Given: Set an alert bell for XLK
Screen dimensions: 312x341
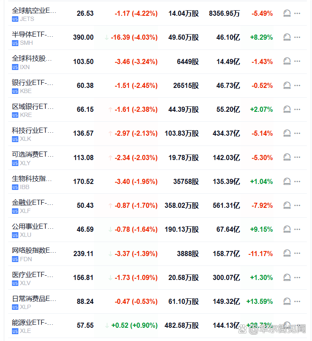Looking at the screenshot, I should pyautogui.click(x=287, y=133).
